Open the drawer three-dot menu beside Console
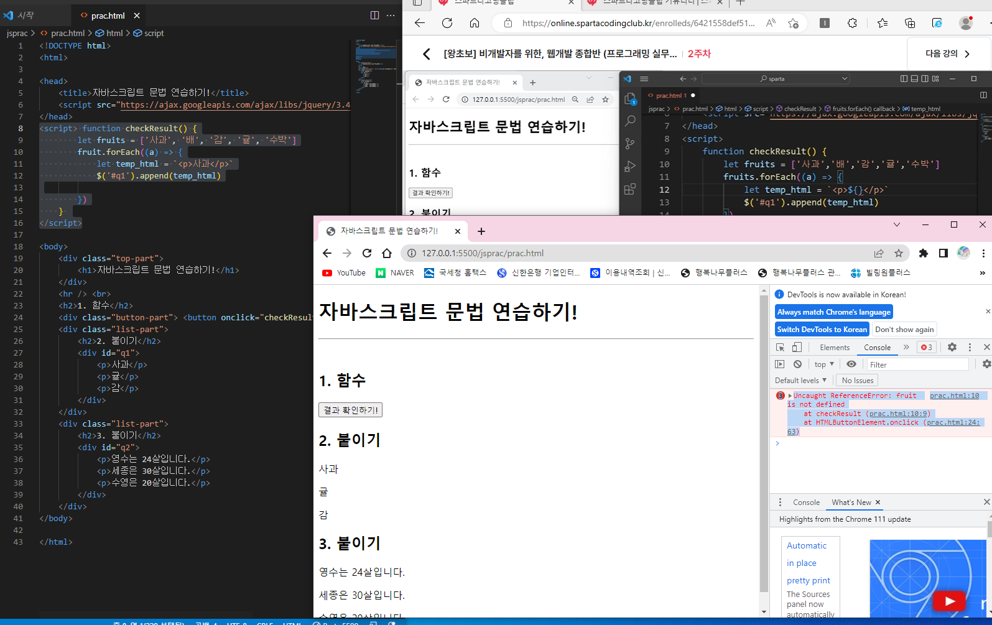 tap(780, 502)
